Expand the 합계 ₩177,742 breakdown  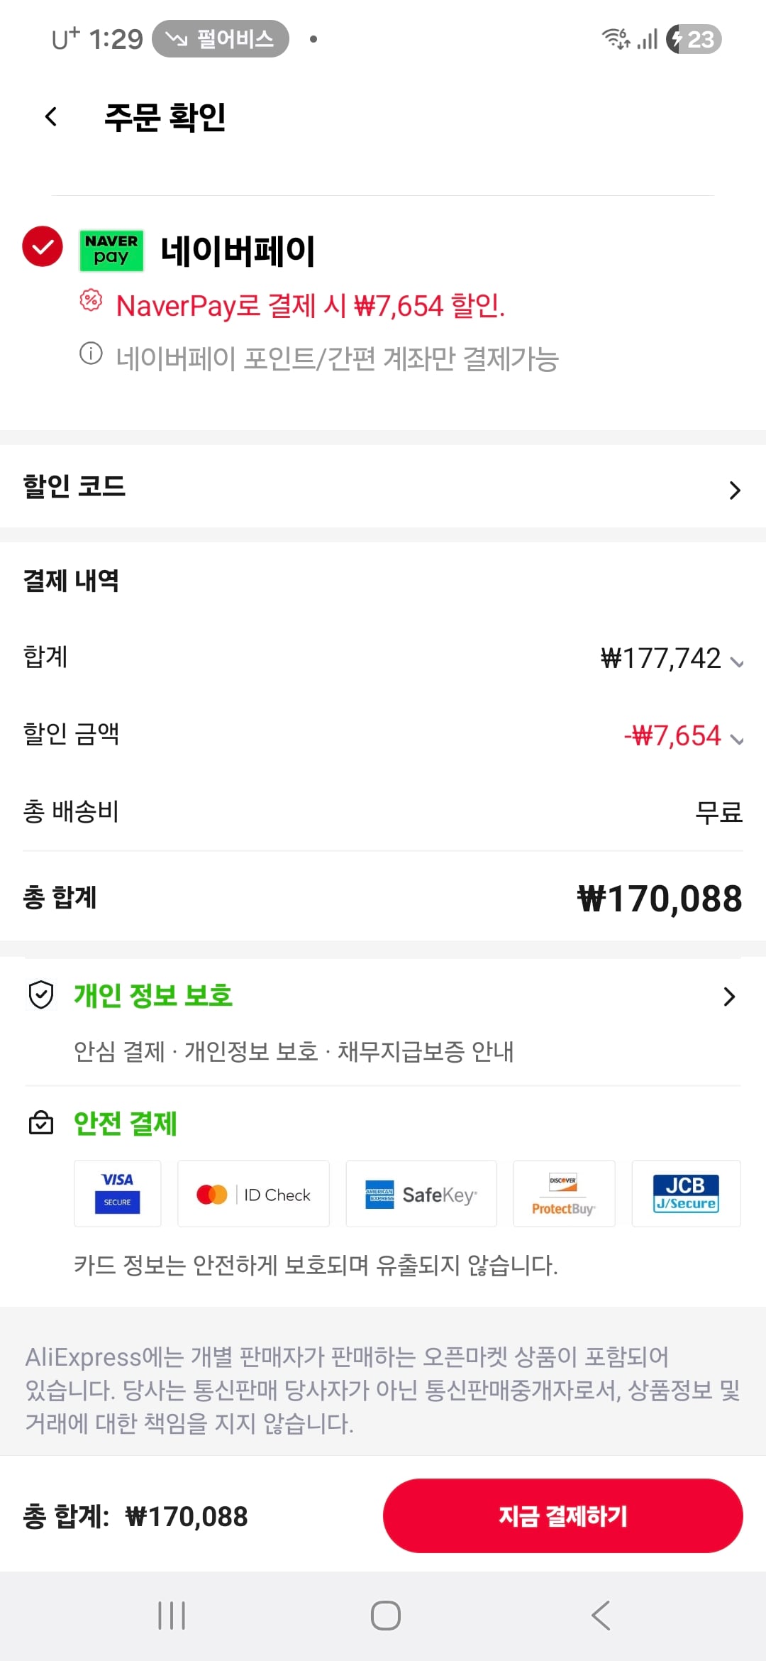[737, 662]
